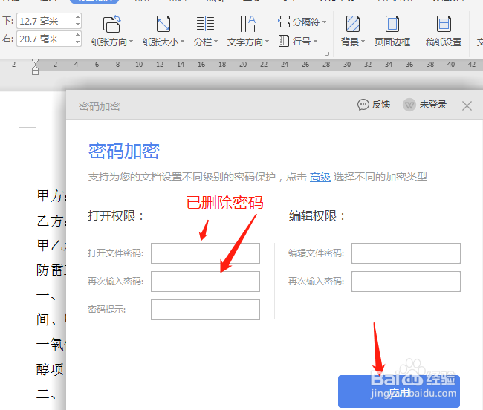The image size is (483, 410).
Task: Expand the 背景 dropdown arrow
Action: [x=363, y=42]
